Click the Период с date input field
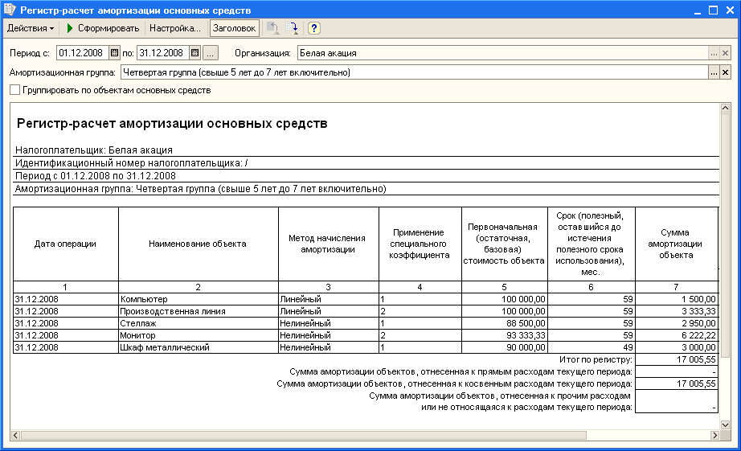Image resolution: width=741 pixels, height=451 pixels. point(81,53)
